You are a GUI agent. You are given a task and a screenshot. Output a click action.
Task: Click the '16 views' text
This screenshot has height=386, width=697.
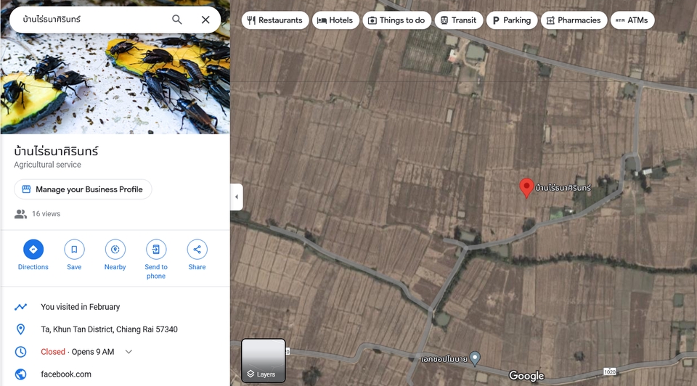point(46,214)
